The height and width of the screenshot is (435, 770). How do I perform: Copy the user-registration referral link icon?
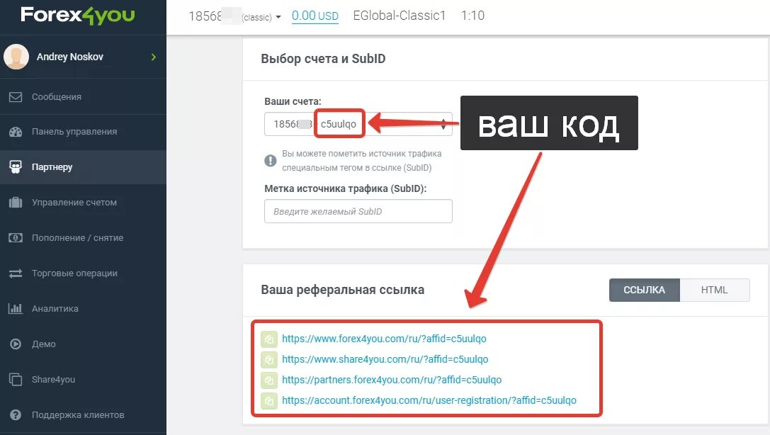pos(269,400)
